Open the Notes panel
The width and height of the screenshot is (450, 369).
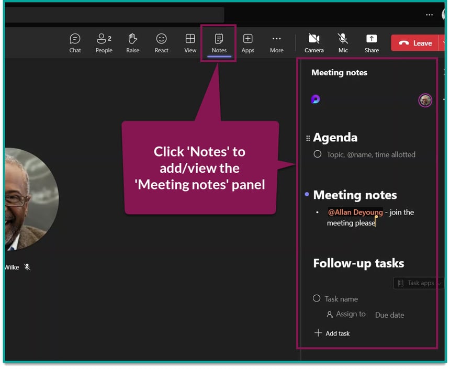[x=219, y=43]
